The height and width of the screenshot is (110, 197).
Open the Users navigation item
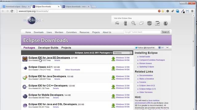[49, 32]
